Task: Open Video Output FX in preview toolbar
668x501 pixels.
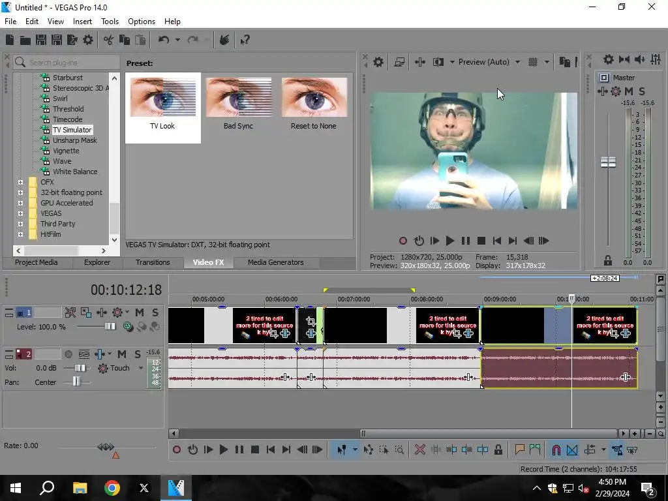Action: tap(420, 62)
